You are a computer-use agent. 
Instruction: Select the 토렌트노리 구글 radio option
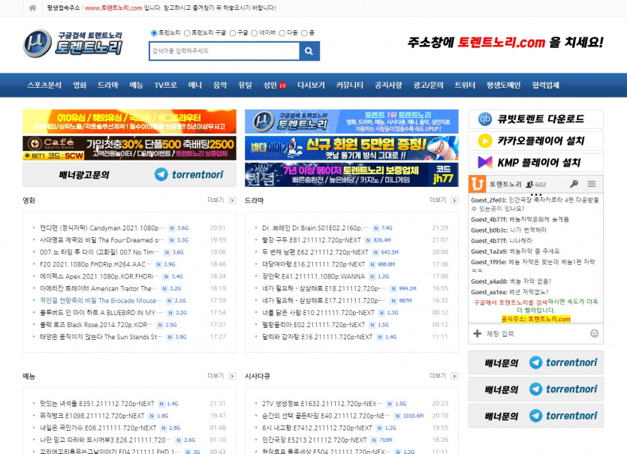point(187,33)
